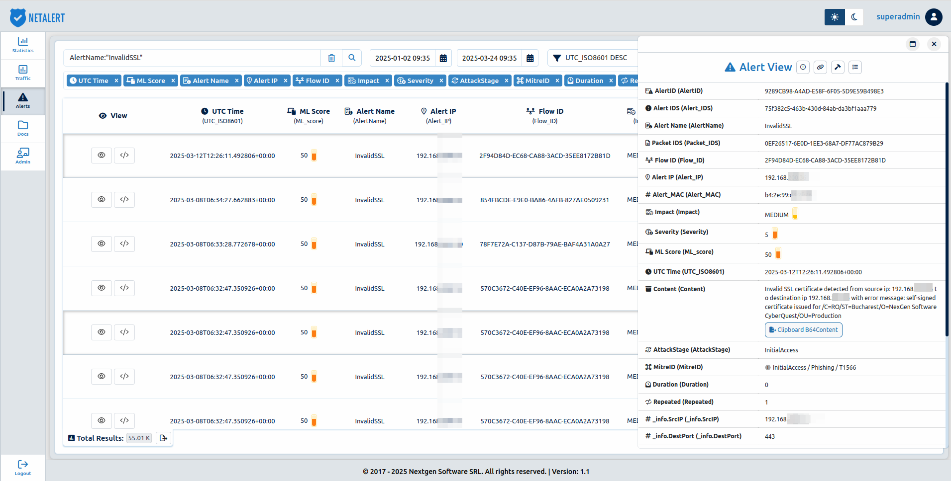This screenshot has height=481, width=951.
Task: View alert from 2025-03-12T12:26:11 eye icon
Action: 102,155
